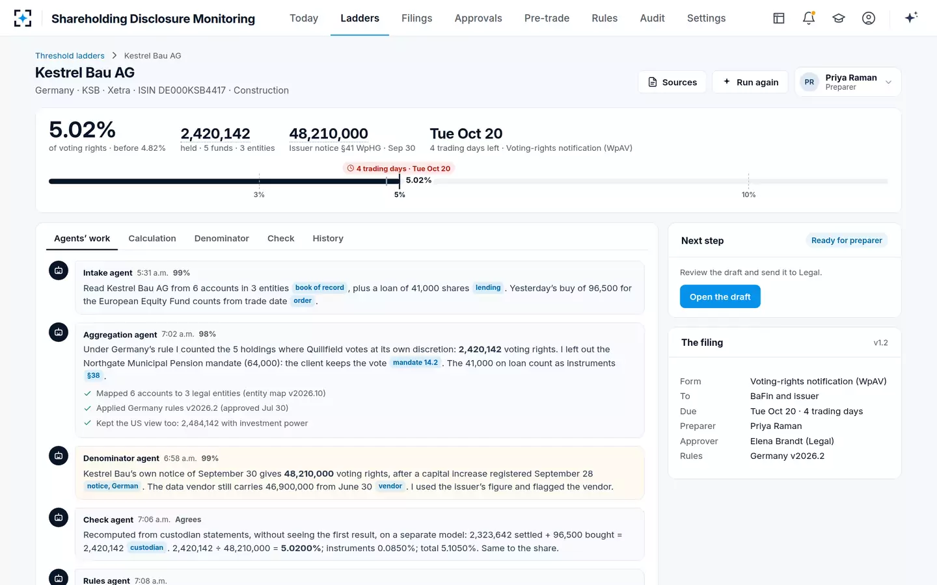Switch to the Denominator tab
Image resolution: width=937 pixels, height=585 pixels.
coord(222,239)
